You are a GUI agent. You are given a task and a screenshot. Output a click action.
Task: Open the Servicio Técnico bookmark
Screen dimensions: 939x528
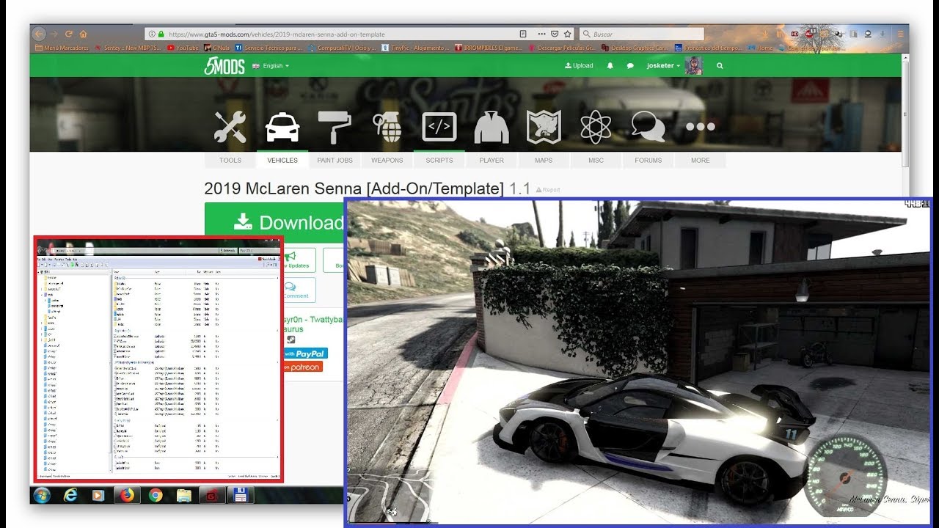coord(268,48)
